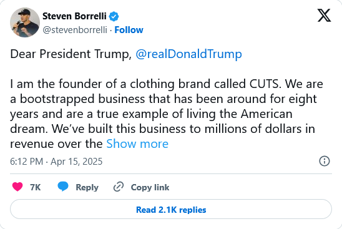
Task: Click the tweet's last line 'revenue over the'
Action: tap(56, 144)
